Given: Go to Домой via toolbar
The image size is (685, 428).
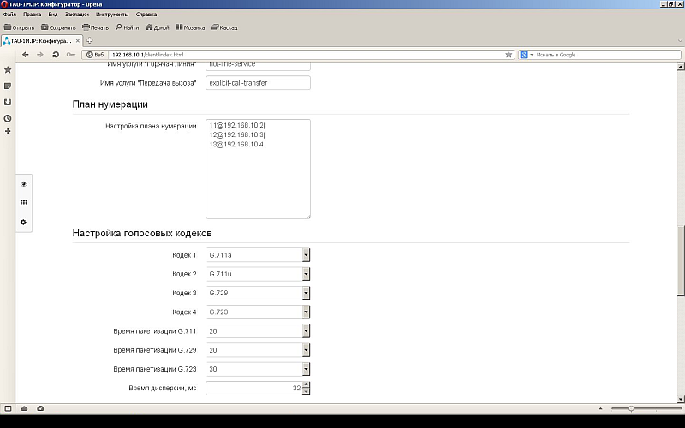Looking at the screenshot, I should 158,27.
